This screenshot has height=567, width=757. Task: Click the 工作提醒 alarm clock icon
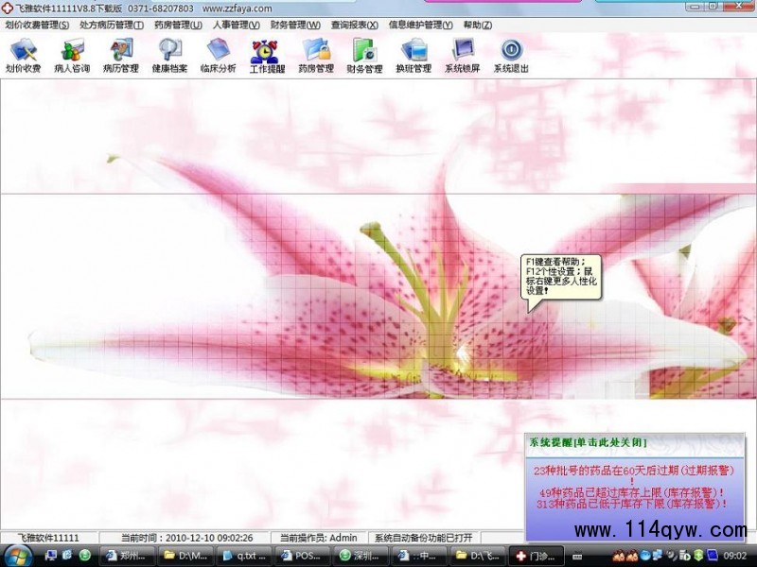(267, 55)
